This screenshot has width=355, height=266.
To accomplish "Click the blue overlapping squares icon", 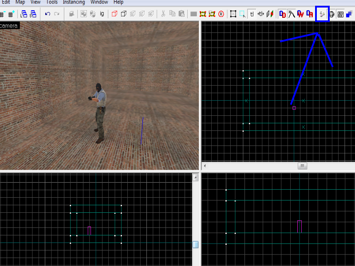I will point(350,14).
